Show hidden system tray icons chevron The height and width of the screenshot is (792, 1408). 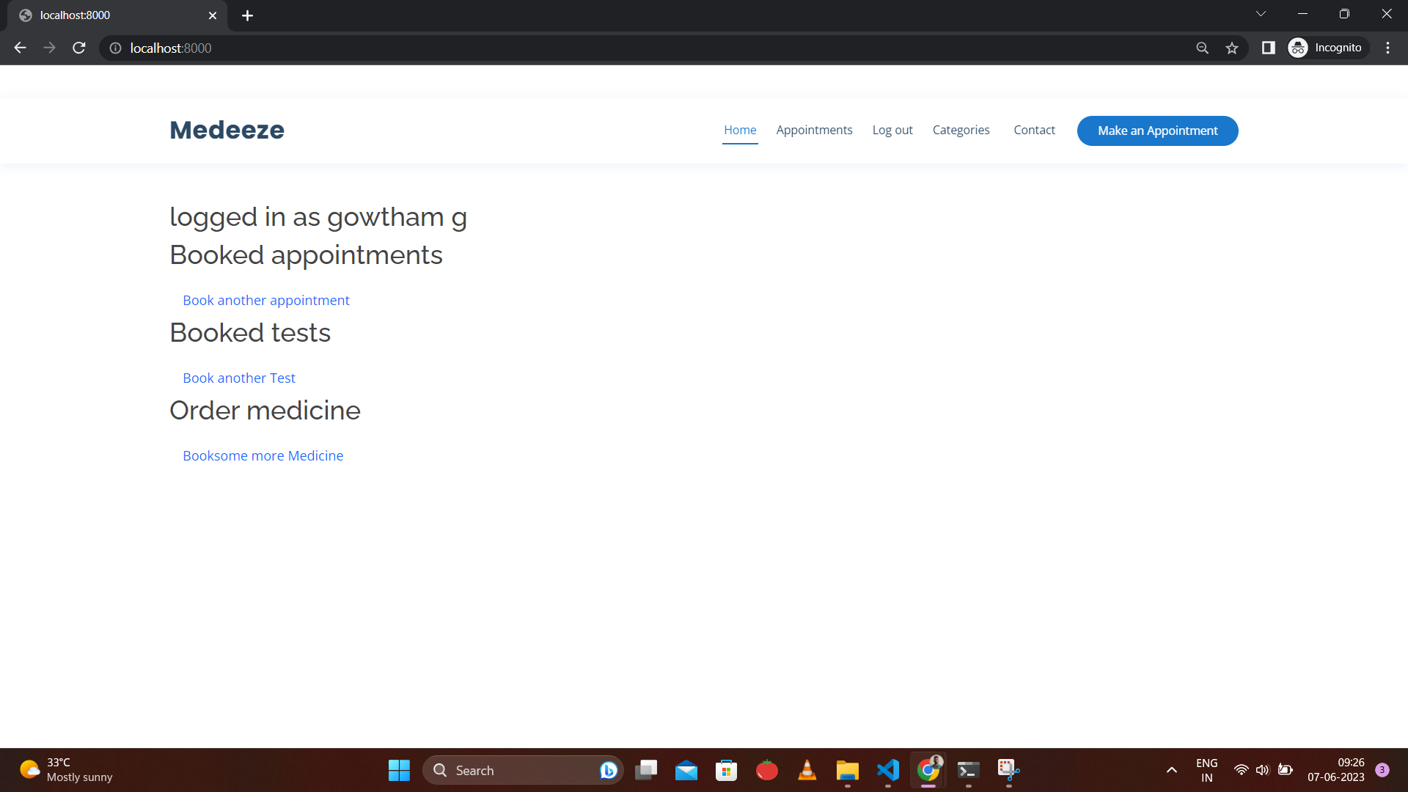[x=1171, y=770]
